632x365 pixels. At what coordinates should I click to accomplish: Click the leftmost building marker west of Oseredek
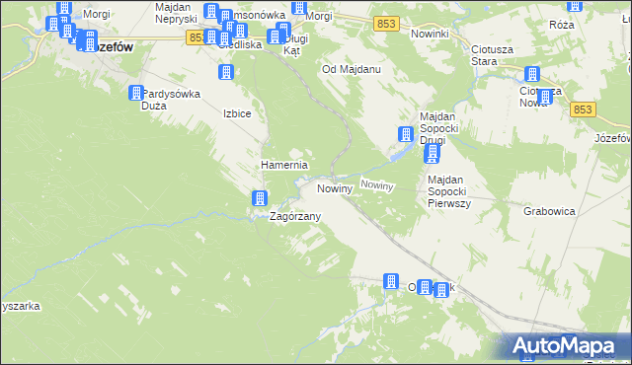coord(391,281)
